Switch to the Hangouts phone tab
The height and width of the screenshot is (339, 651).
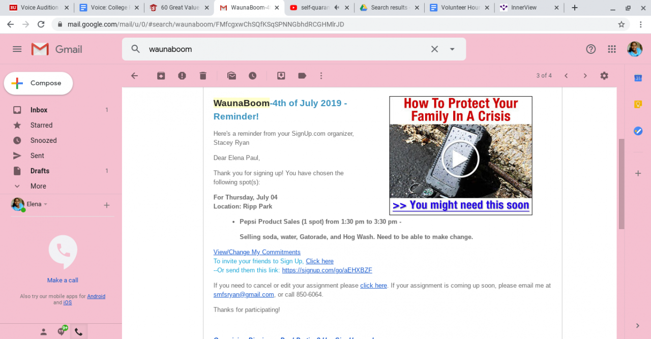[78, 332]
